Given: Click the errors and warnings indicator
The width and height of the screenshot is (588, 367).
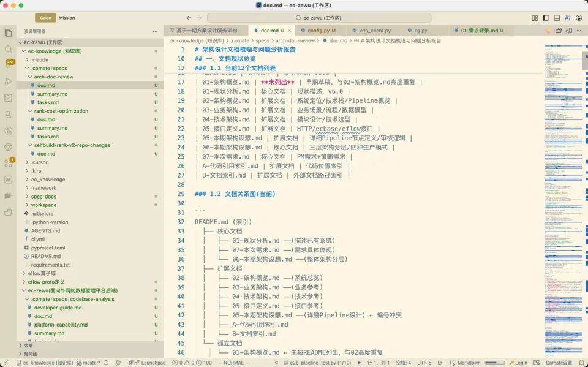Looking at the screenshot, I should 192,363.
